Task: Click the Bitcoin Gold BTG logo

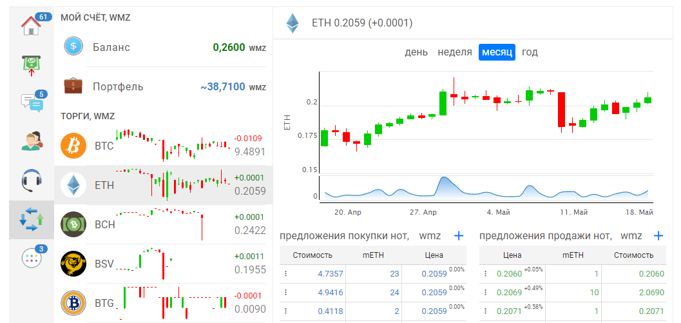Action: click(73, 302)
